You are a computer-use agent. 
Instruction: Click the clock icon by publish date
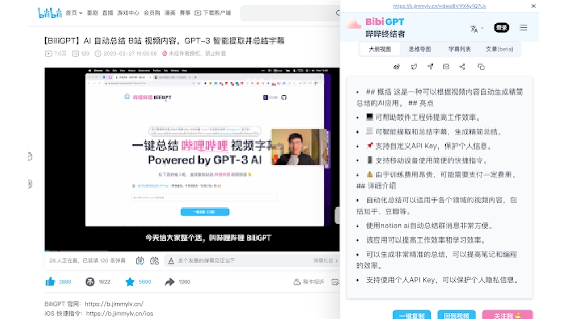click(x=98, y=53)
